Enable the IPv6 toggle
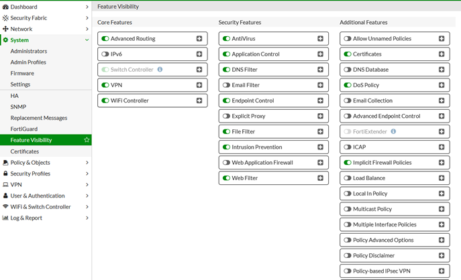461x280 pixels. coord(105,54)
